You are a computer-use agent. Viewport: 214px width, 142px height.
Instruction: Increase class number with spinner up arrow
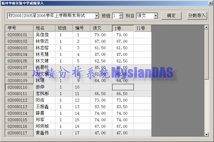point(121,14)
